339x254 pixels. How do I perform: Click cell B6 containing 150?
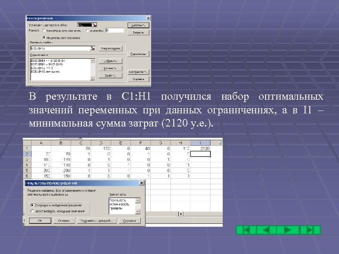point(61,176)
